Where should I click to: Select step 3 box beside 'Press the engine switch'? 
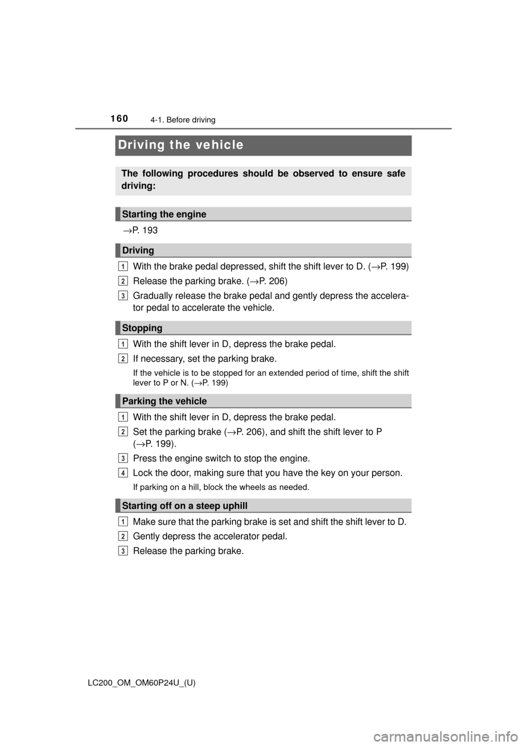[123, 458]
